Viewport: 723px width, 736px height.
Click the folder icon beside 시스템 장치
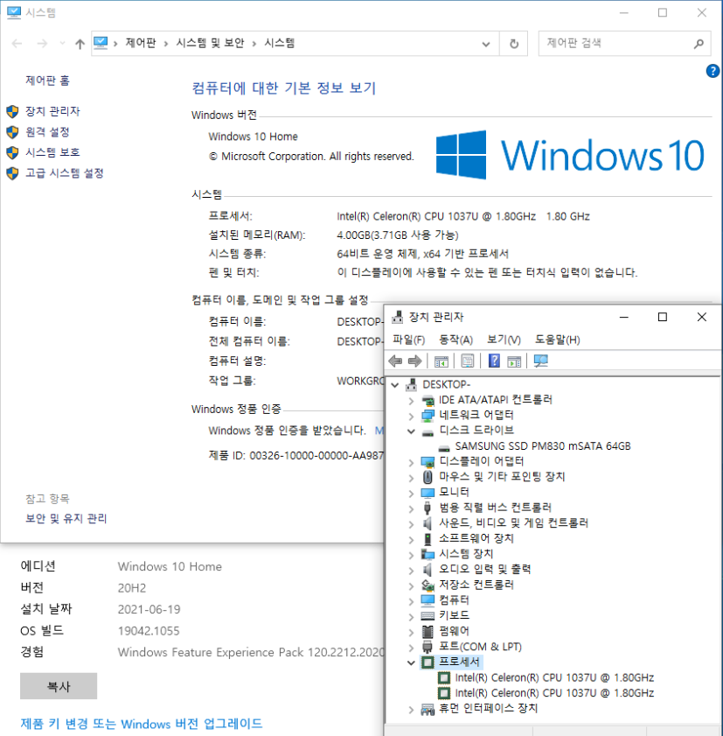point(428,554)
